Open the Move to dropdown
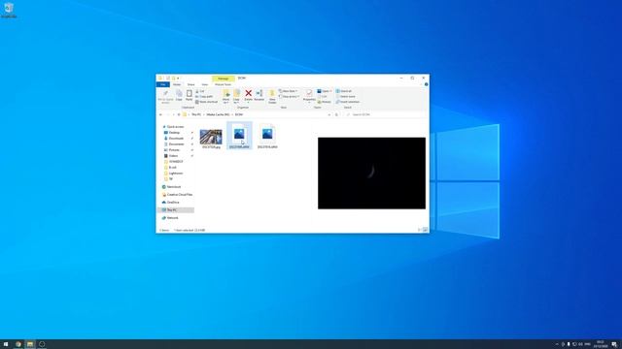The image size is (622, 349). (226, 97)
